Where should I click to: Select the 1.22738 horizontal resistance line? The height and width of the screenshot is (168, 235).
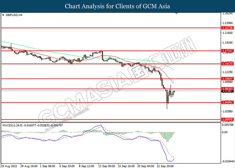pyautogui.click(x=111, y=28)
